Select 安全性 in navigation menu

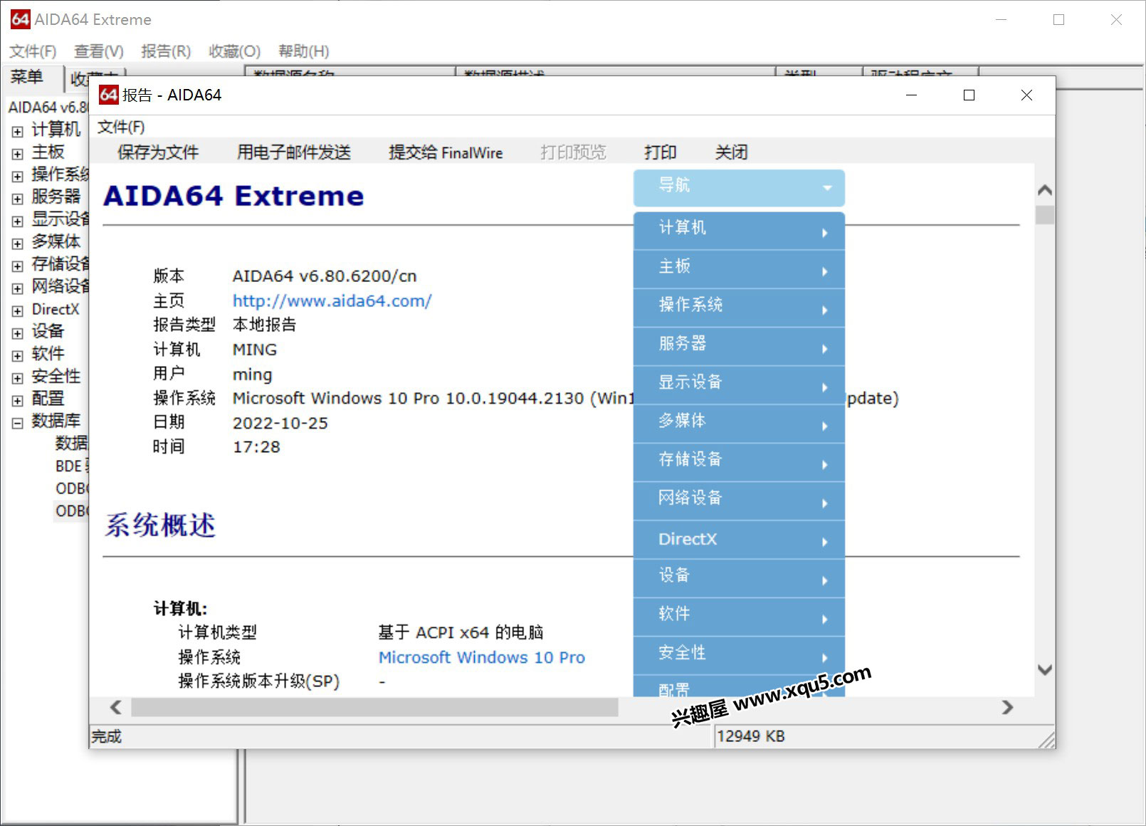click(739, 654)
